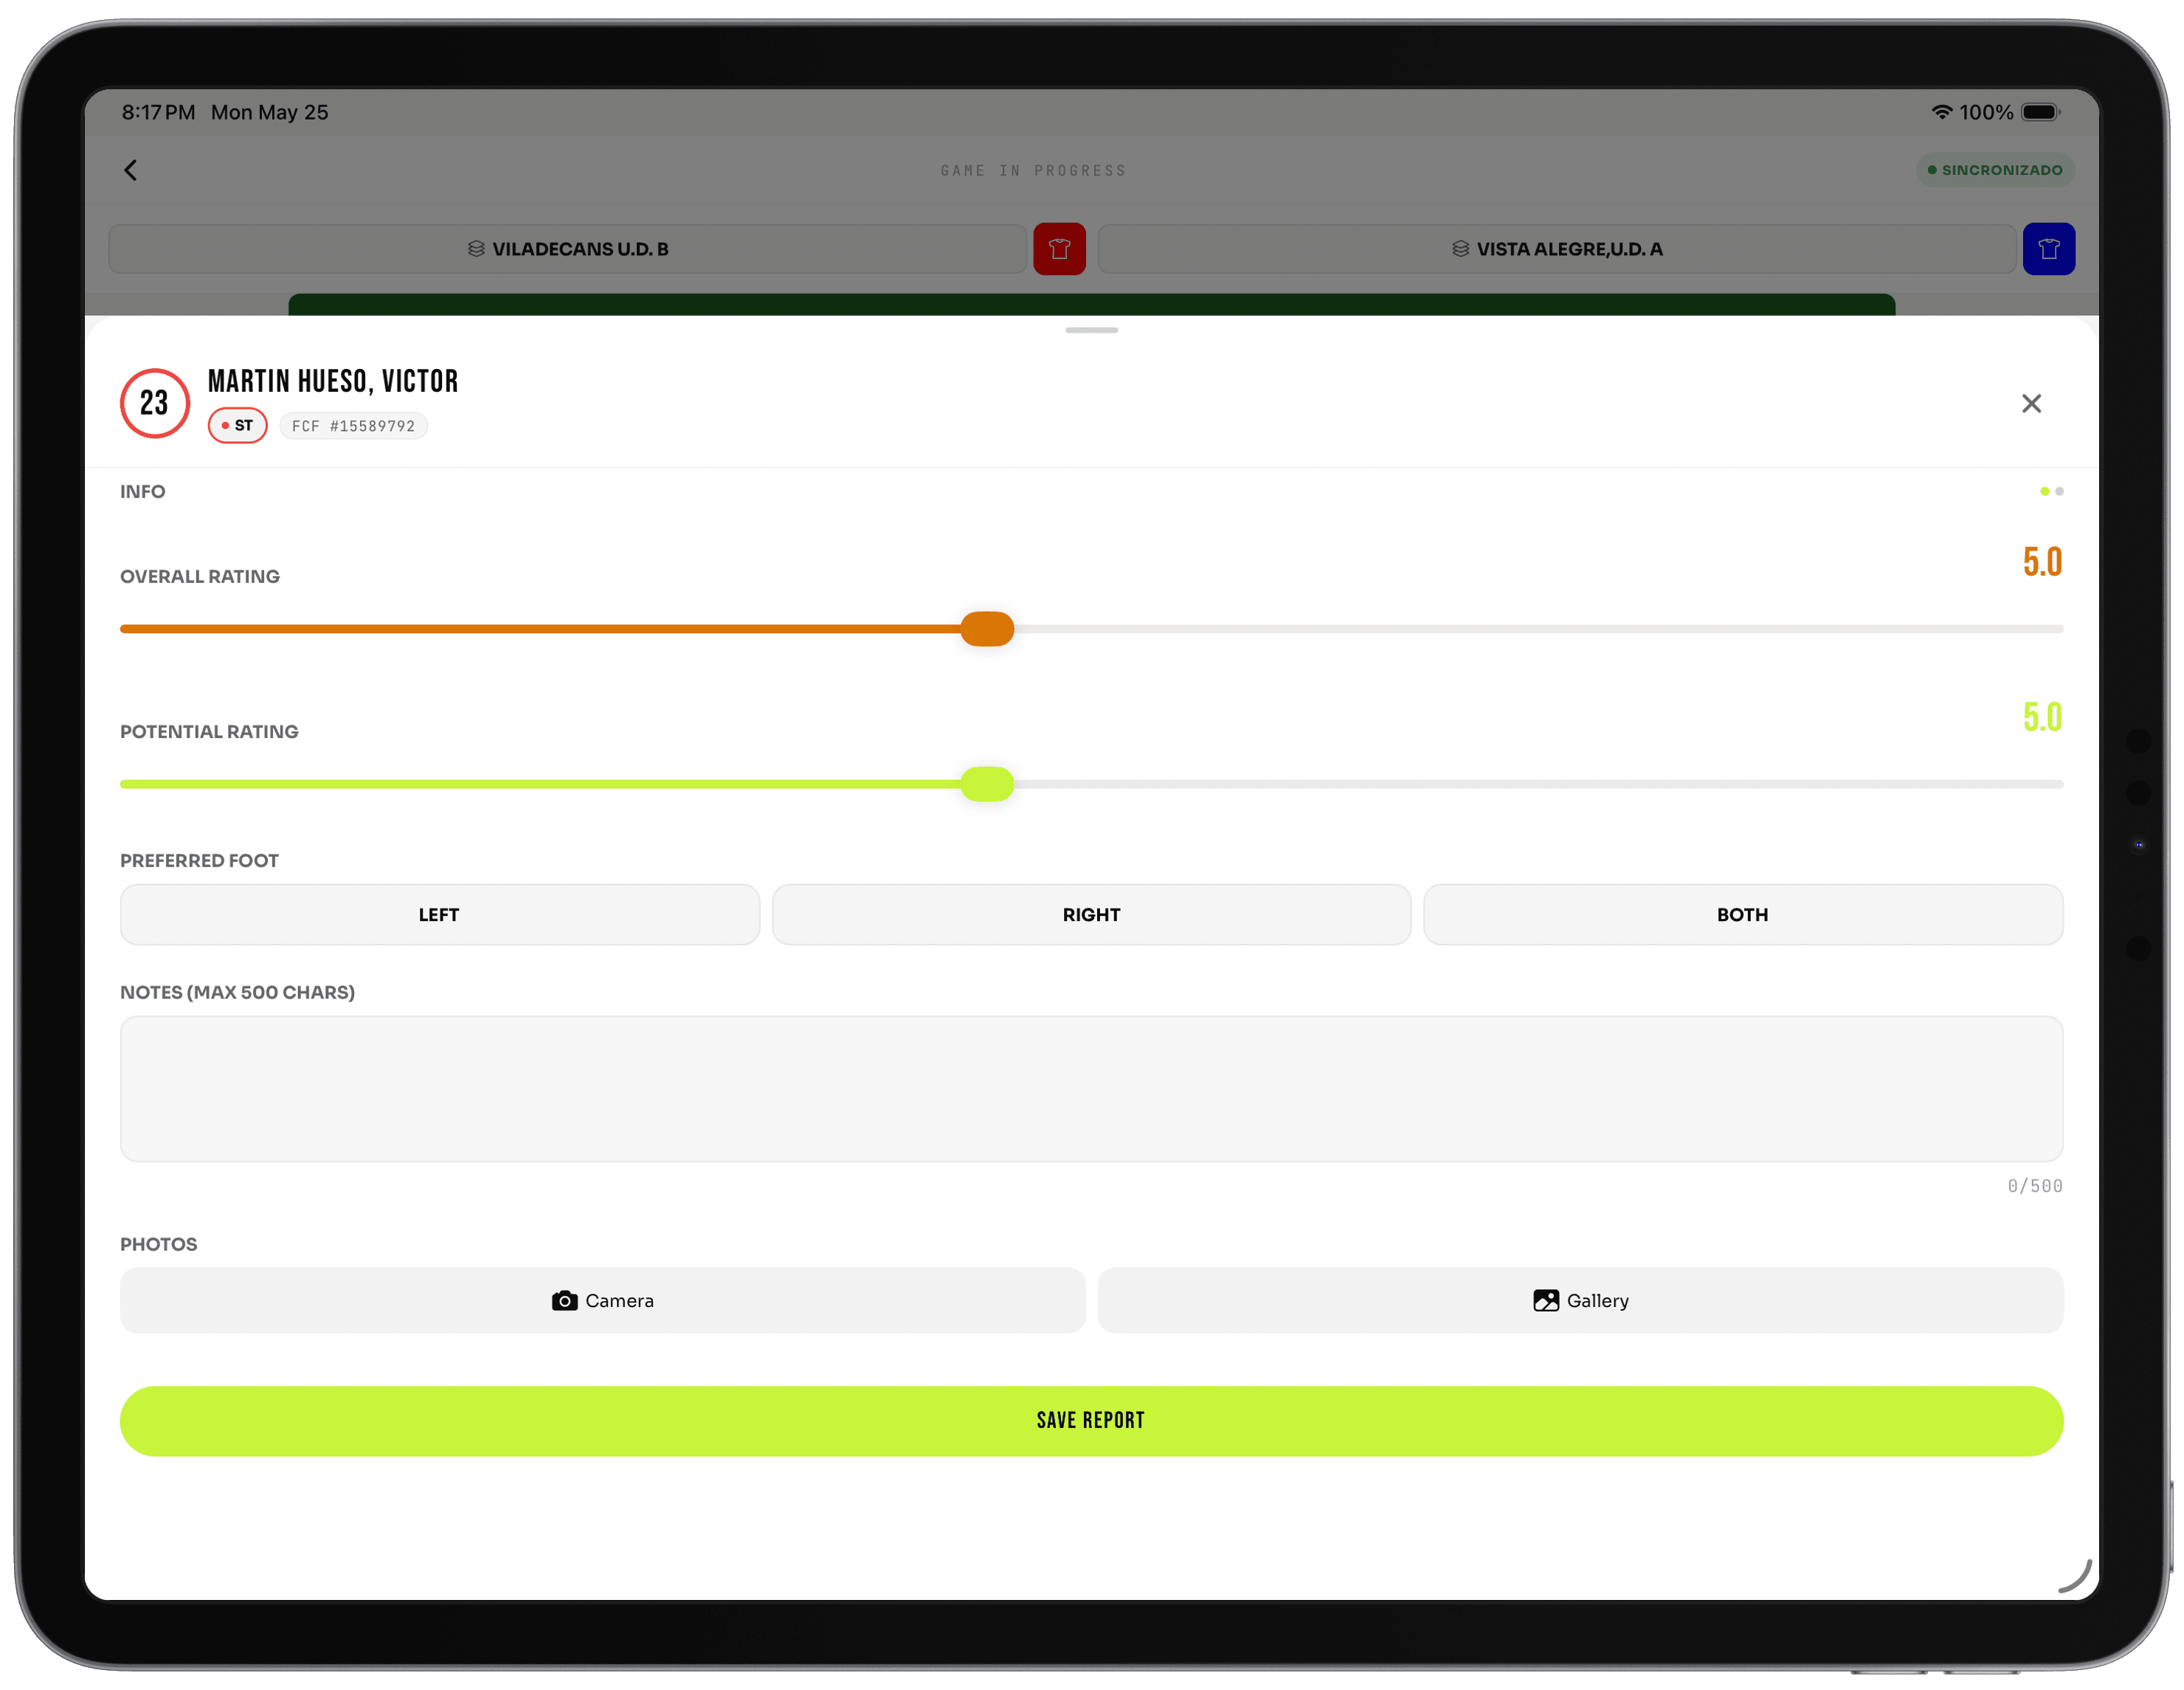The height and width of the screenshot is (1690, 2184).
Task: Tap the FCF #15589792 license chip
Action: click(x=353, y=426)
